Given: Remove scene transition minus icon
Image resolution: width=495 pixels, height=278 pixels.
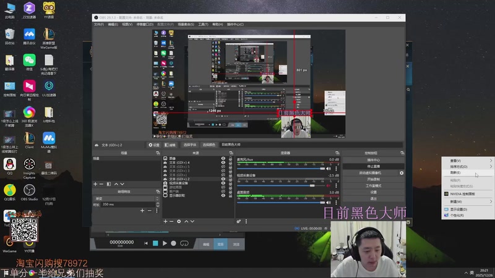Looking at the screenshot, I should [x=150, y=211].
